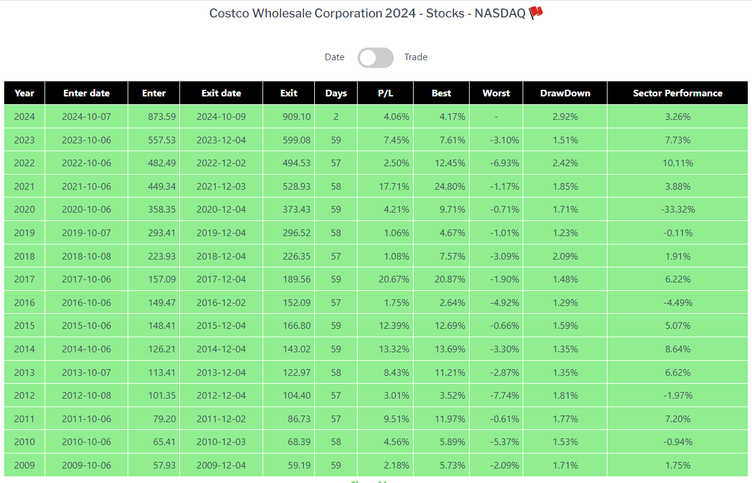Click the 'DrawDown' column header
752x483 pixels.
[565, 93]
